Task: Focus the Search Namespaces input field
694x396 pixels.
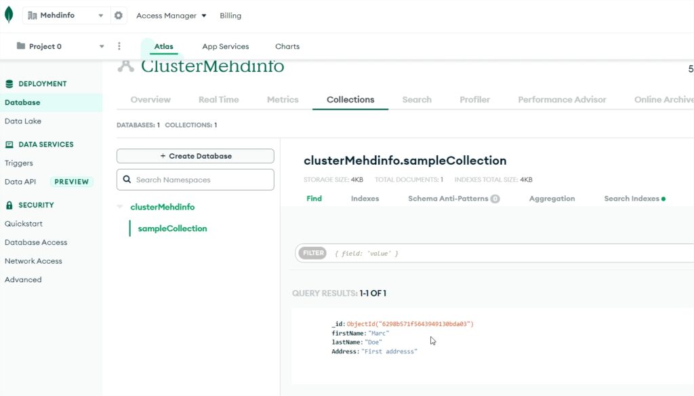Action: pos(195,180)
